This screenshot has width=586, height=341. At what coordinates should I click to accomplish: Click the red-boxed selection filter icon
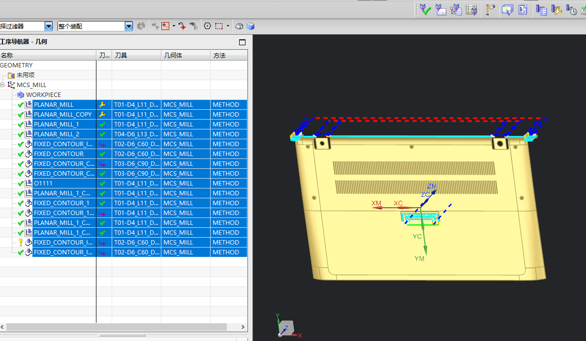tap(165, 26)
